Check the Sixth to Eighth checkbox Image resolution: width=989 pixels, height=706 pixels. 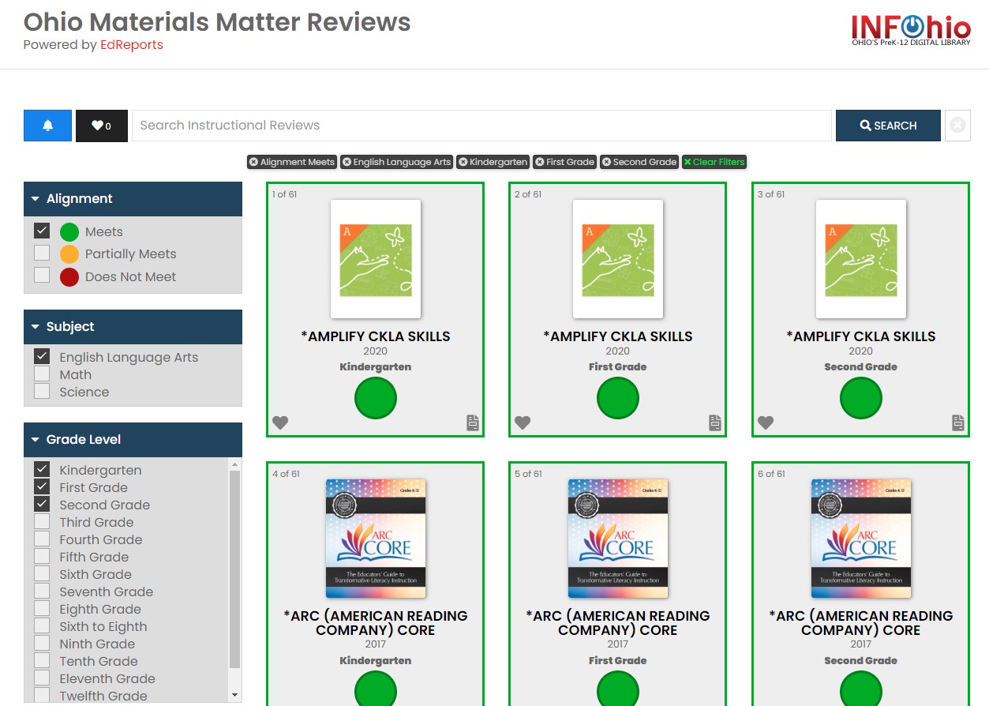(42, 625)
